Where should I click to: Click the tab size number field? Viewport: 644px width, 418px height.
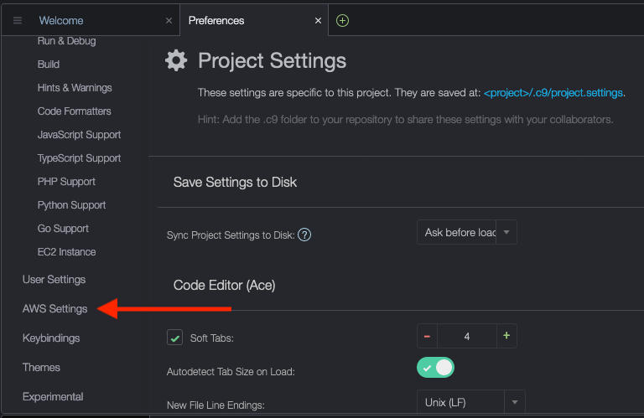(x=466, y=337)
